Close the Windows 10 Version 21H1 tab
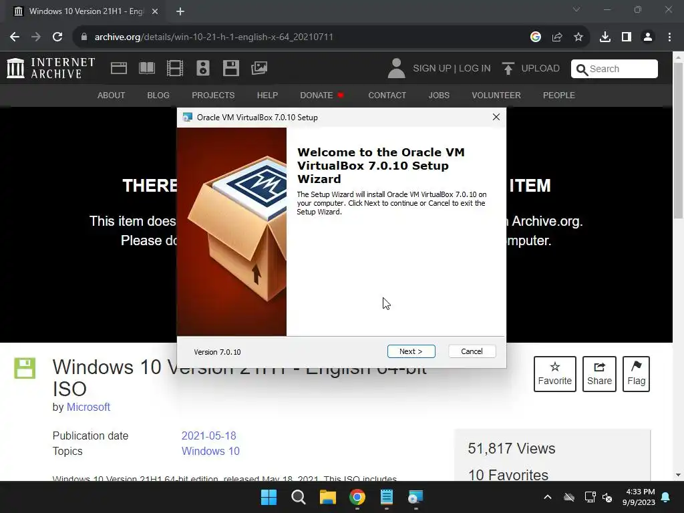Image resolution: width=684 pixels, height=513 pixels. pos(155,11)
